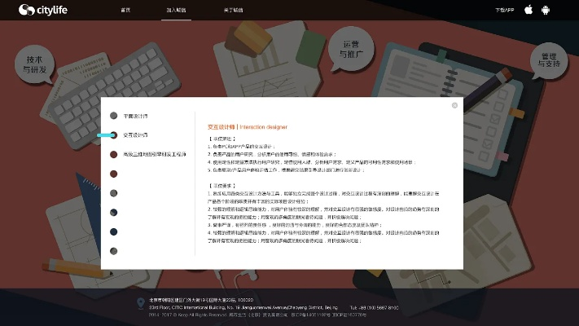
Task: Click the location pin icon in footer
Action: coord(141,303)
